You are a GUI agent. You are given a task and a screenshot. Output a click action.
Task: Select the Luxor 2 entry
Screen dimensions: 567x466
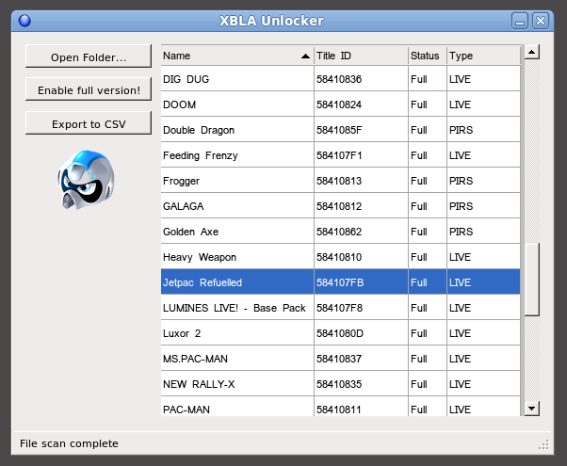pyautogui.click(x=341, y=333)
